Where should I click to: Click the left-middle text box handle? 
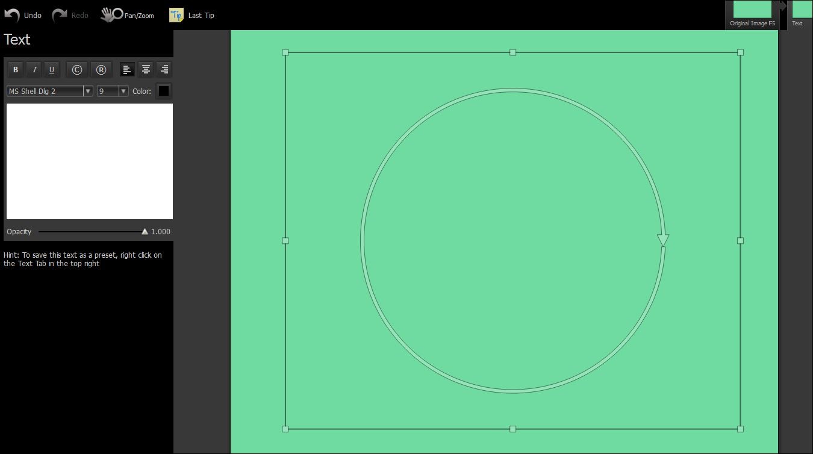click(285, 240)
